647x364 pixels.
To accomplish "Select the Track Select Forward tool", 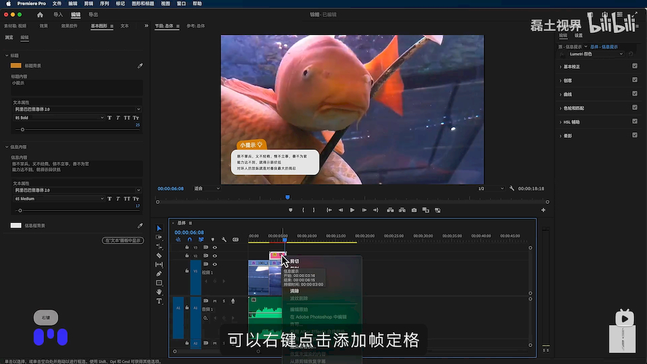I will click(159, 237).
